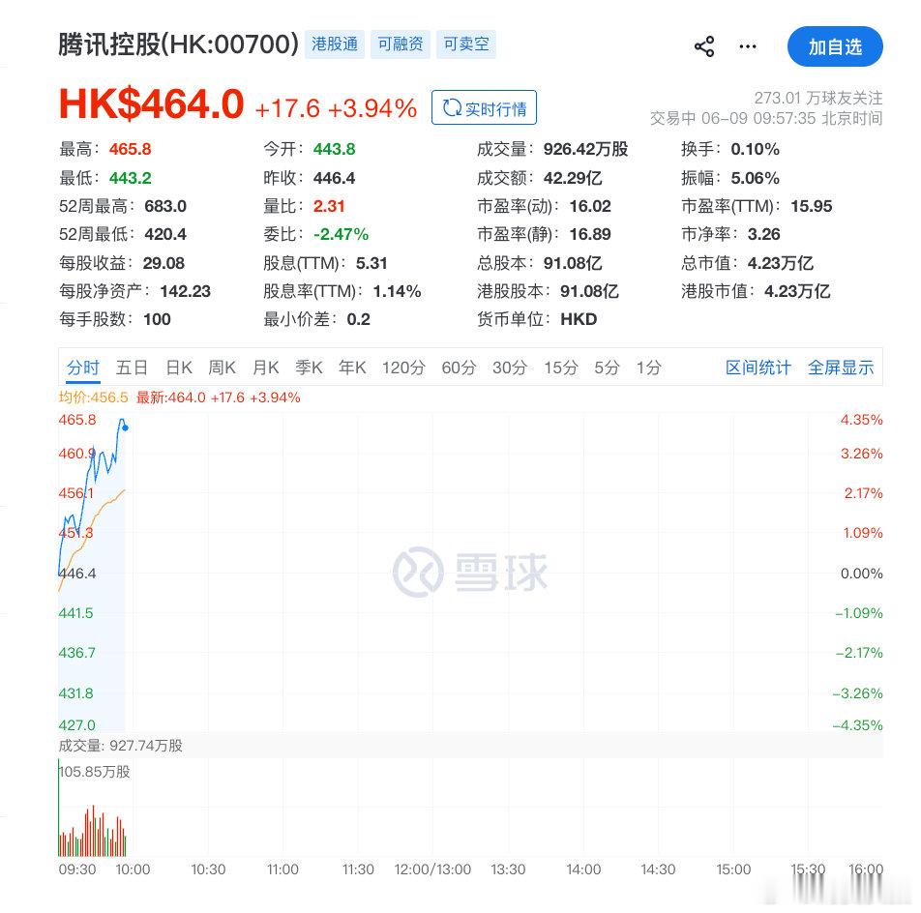The image size is (921, 913).
Task: Click the 105.85万股 volume axis label
Action: pyautogui.click(x=95, y=772)
